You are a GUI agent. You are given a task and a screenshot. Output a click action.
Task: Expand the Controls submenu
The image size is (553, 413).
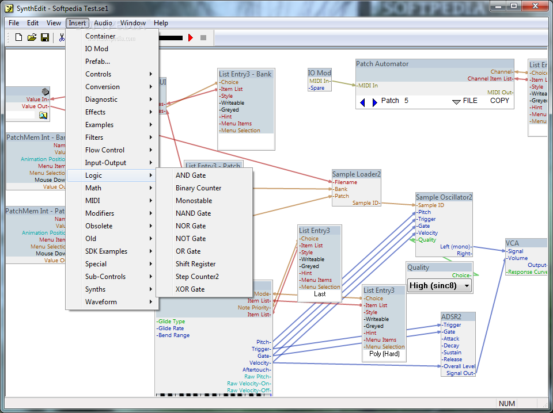(112, 74)
